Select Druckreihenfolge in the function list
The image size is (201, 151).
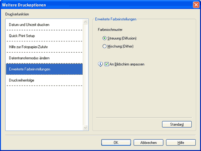click(x=44, y=80)
